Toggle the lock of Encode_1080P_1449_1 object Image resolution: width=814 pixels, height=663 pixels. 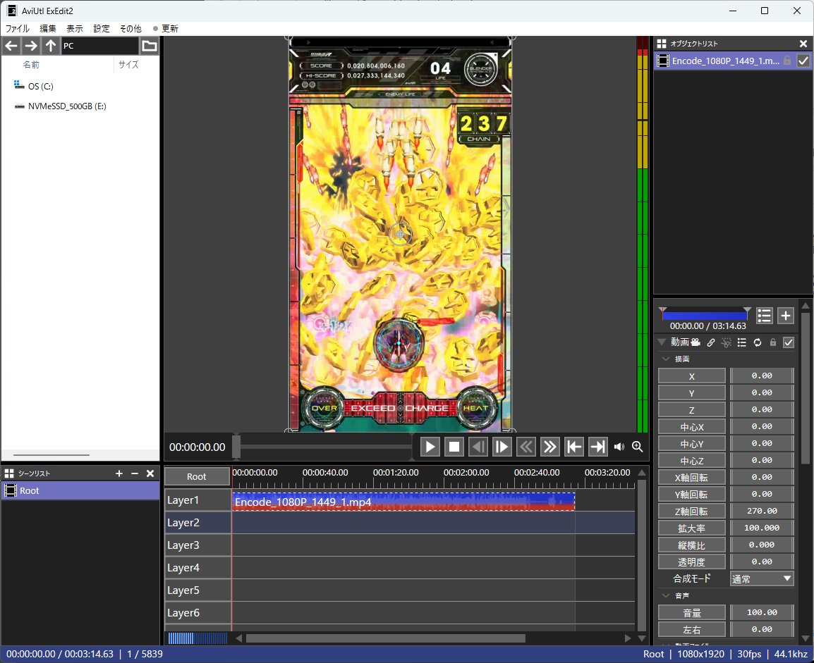pyautogui.click(x=787, y=61)
